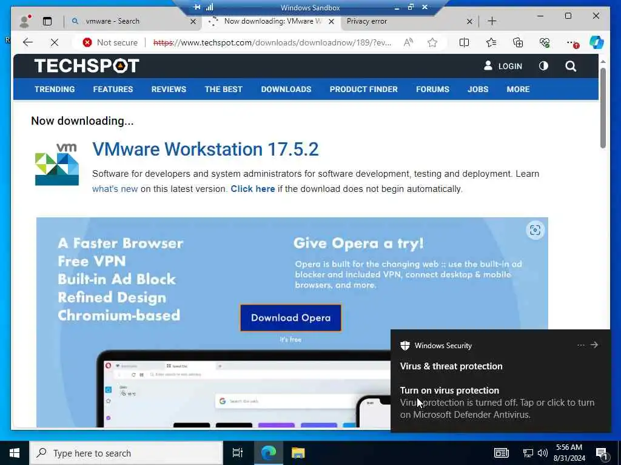The height and width of the screenshot is (465, 621).
Task: Open the touch keyboard tray icon
Action: pyautogui.click(x=502, y=453)
